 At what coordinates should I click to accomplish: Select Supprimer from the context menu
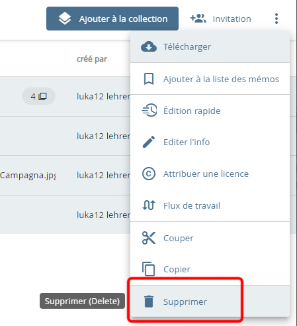(210, 301)
